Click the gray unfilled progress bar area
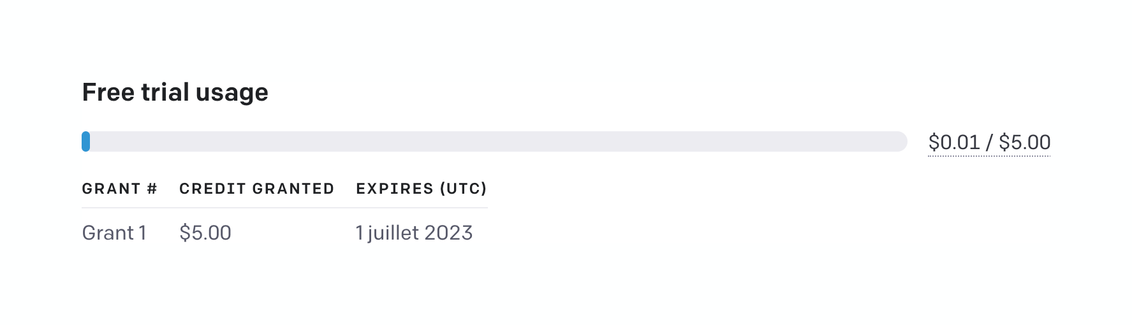The image size is (1132, 325). pyautogui.click(x=497, y=141)
